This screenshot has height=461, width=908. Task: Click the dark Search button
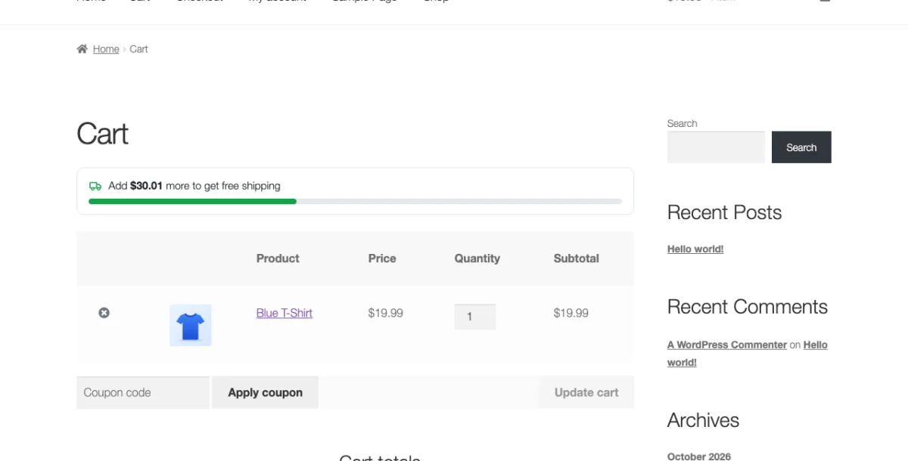[801, 147]
